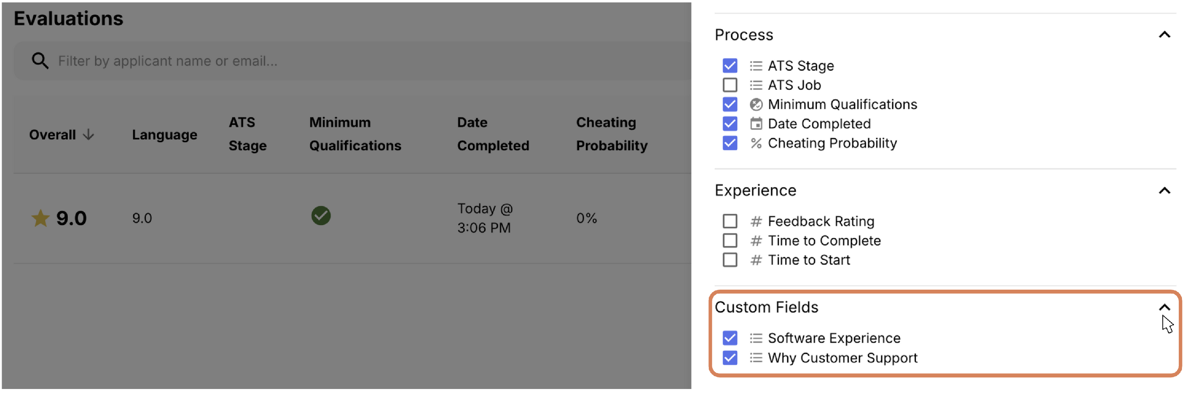Screen dimensions: 1202x393
Task: Collapse the Custom Fields section chevron
Action: pyautogui.click(x=1164, y=307)
